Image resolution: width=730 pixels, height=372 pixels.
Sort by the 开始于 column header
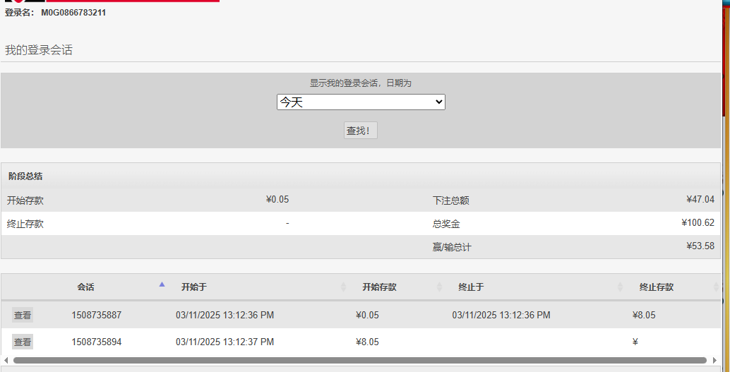tap(193, 287)
